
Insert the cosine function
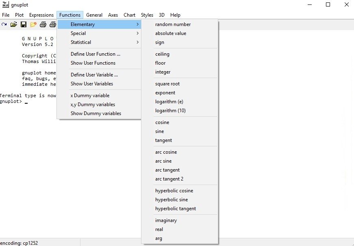(180, 122)
